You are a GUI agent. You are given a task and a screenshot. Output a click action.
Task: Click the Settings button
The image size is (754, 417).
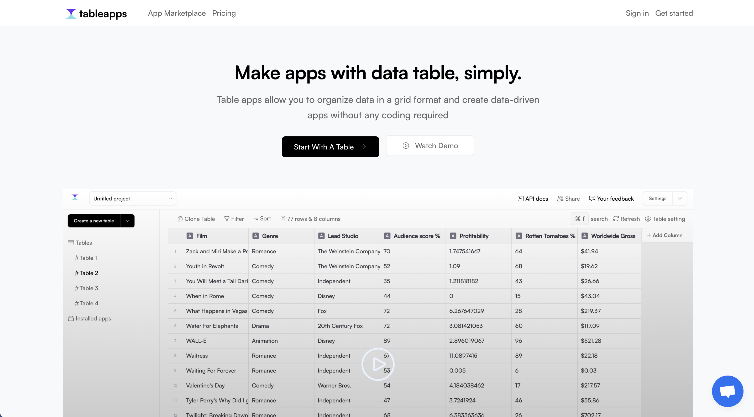coord(657,199)
